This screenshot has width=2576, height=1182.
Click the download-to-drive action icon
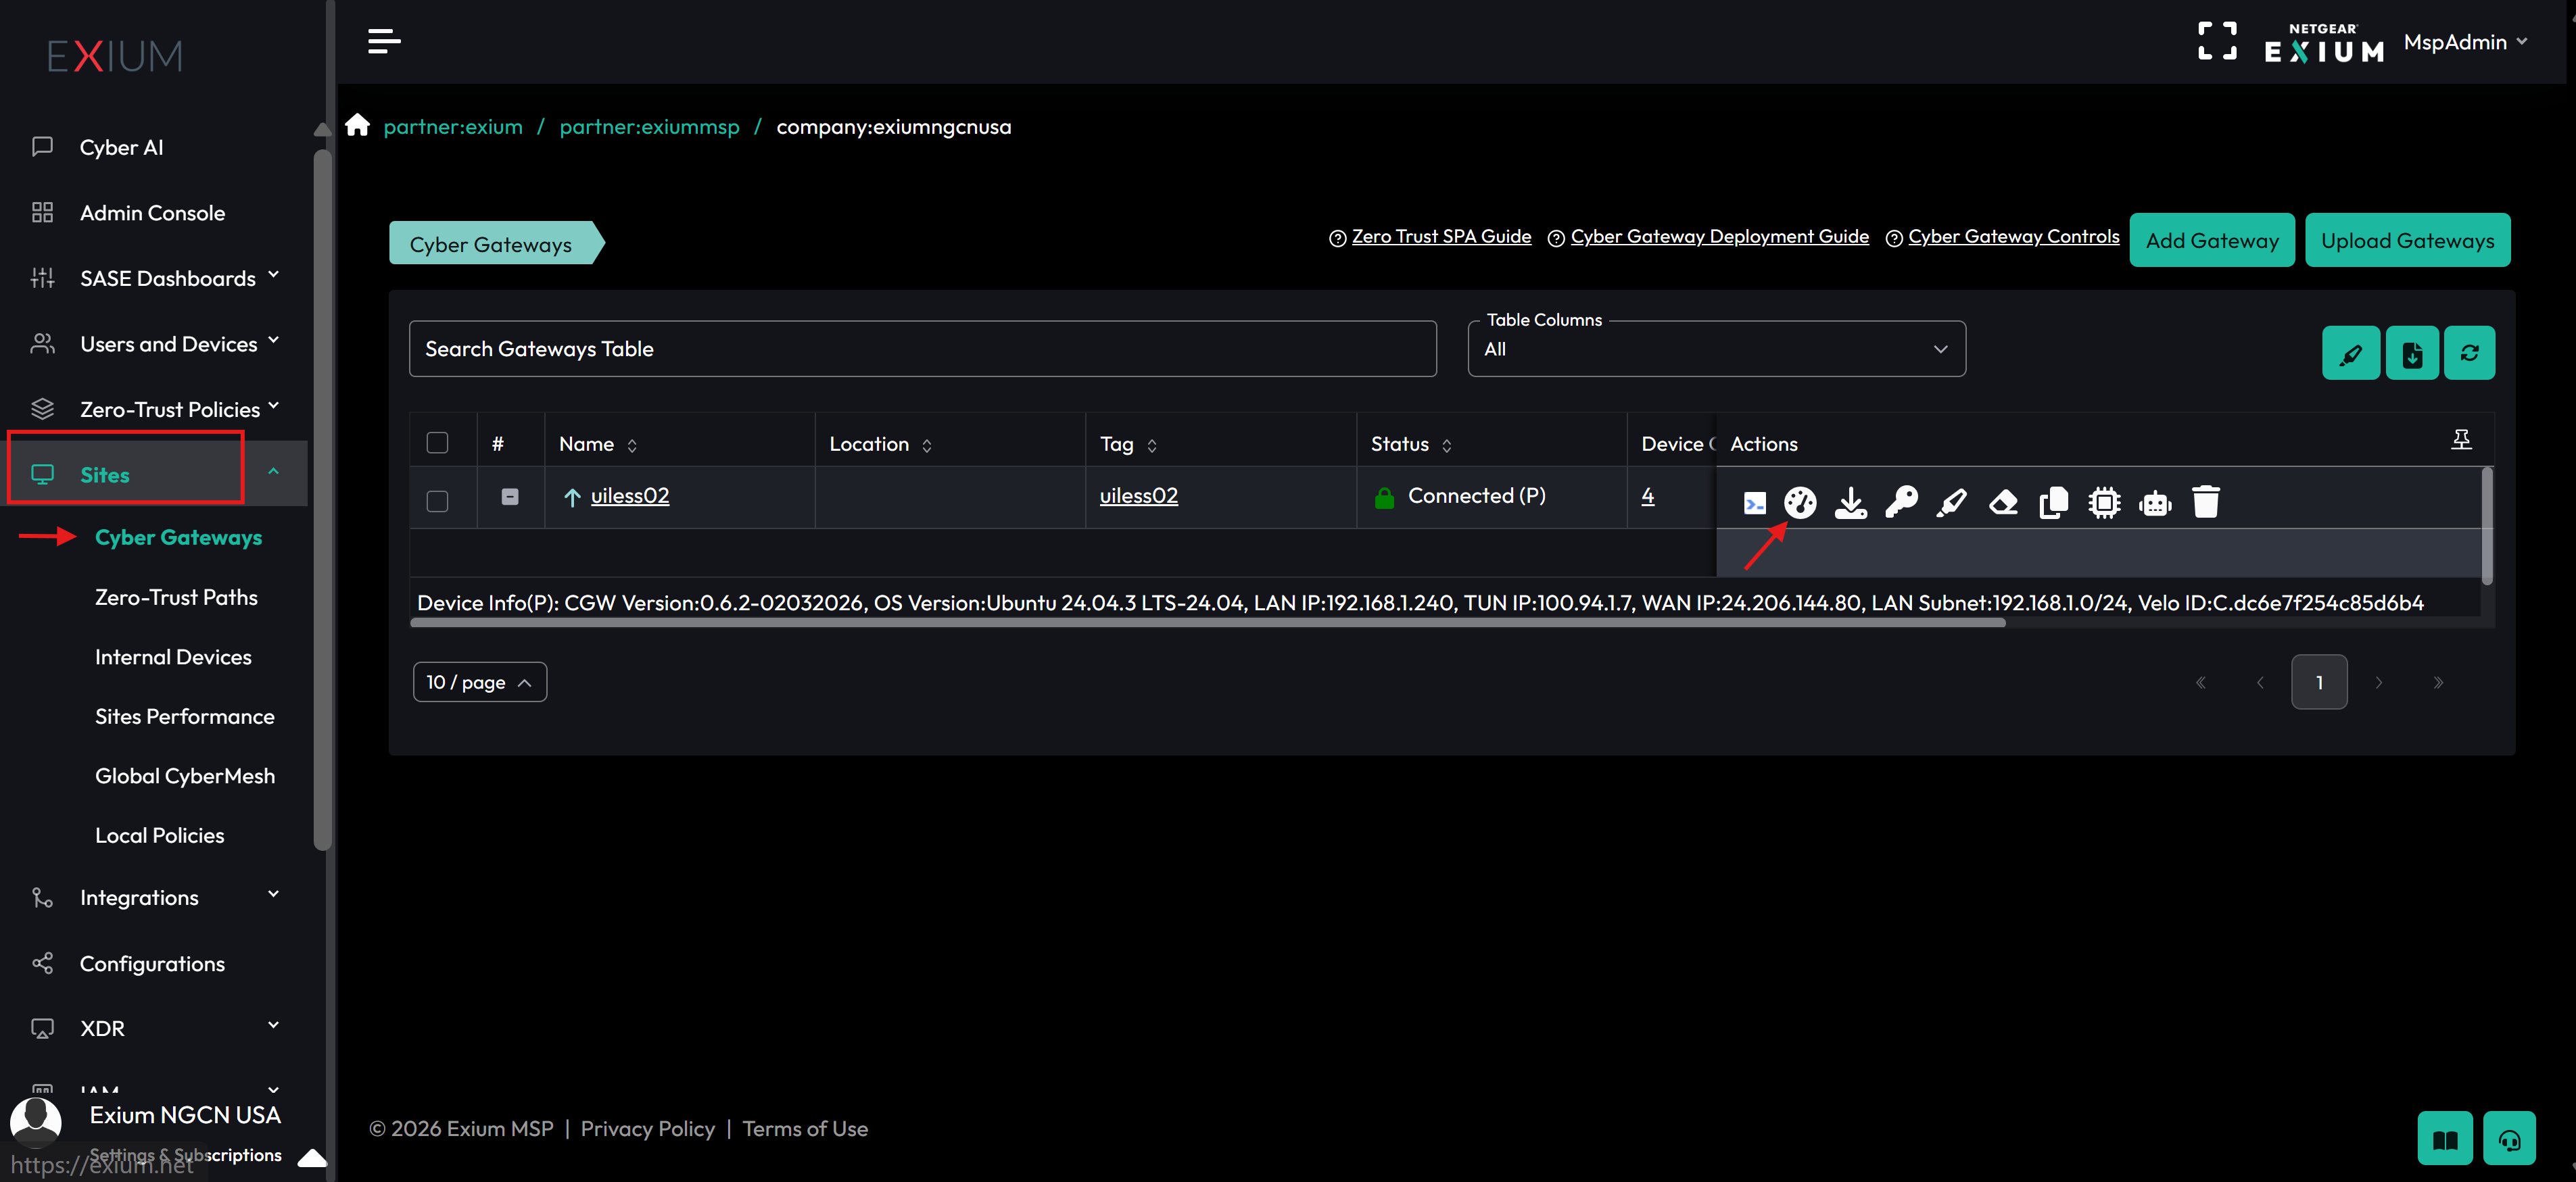[1851, 503]
